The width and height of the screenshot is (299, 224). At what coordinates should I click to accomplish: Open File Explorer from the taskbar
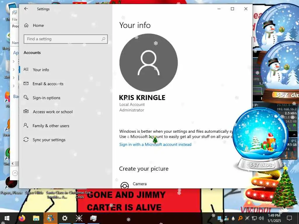(36, 218)
